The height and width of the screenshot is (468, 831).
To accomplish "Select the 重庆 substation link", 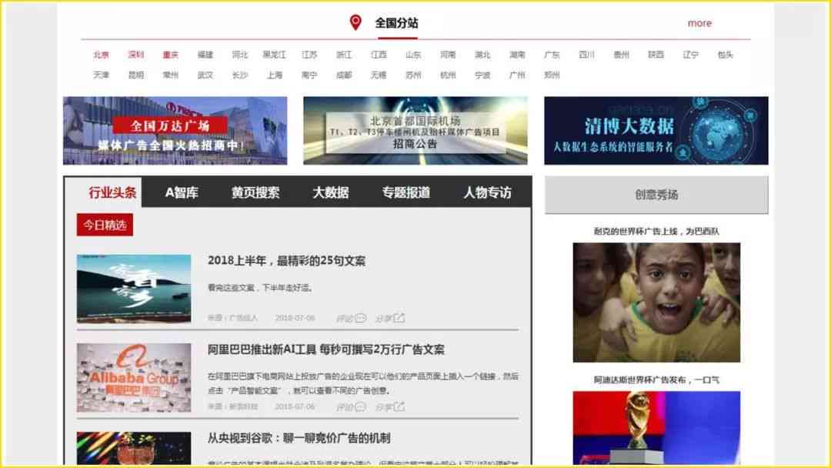I will click(171, 55).
